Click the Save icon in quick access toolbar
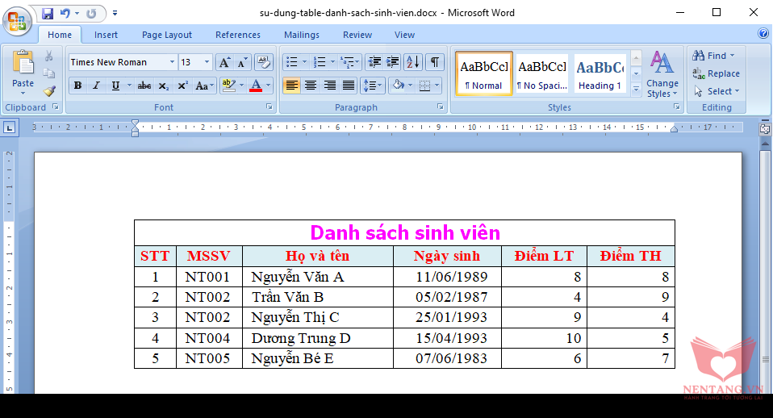This screenshot has height=418, width=773. click(48, 14)
